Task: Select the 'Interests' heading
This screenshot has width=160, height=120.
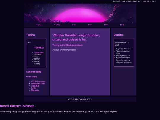Action: click(39, 47)
